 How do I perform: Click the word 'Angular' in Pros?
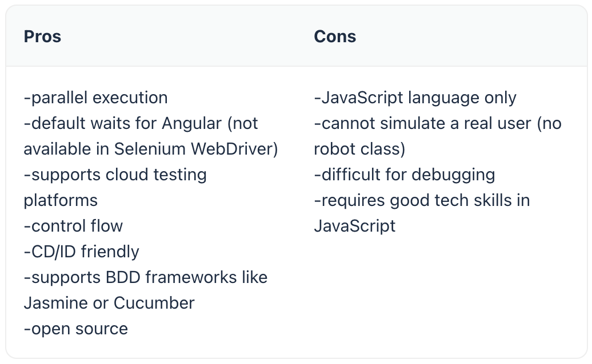tap(192, 124)
